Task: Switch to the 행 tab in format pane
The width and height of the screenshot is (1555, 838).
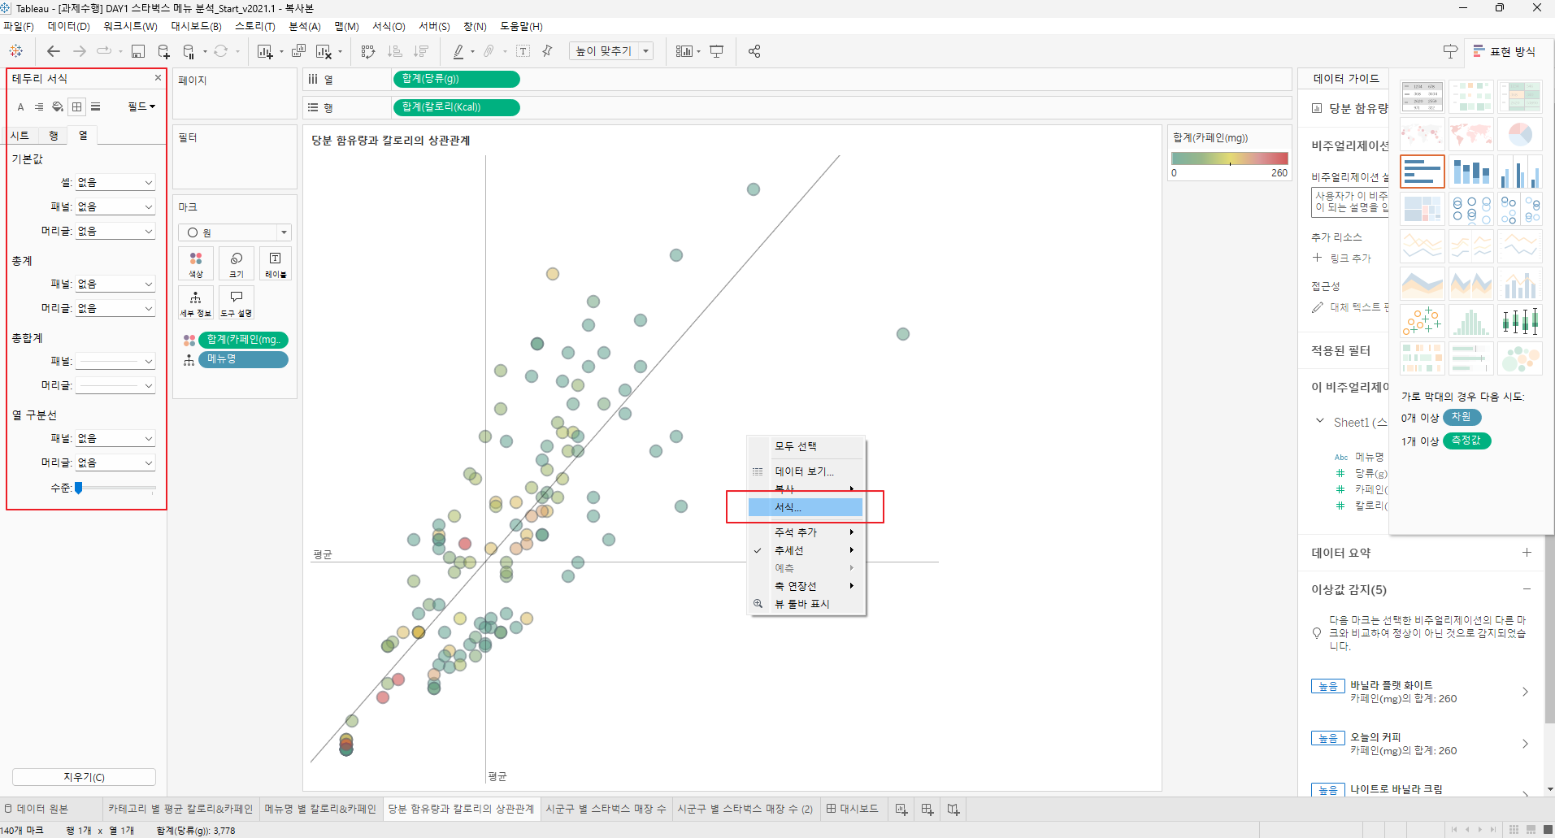Action: tap(54, 136)
